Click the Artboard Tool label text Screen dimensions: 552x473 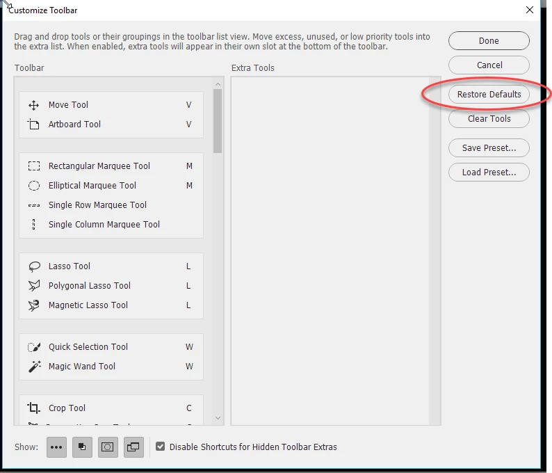tap(74, 125)
